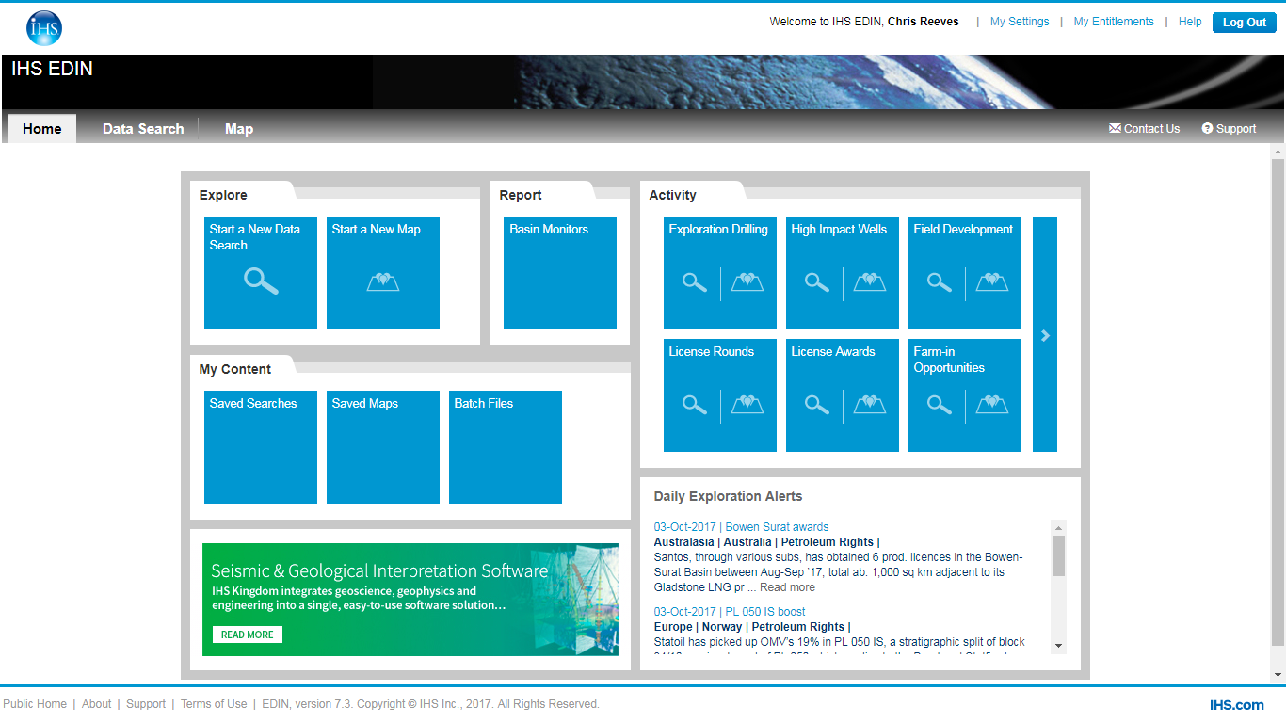Click alerts list scroll up arrow

1059,527
